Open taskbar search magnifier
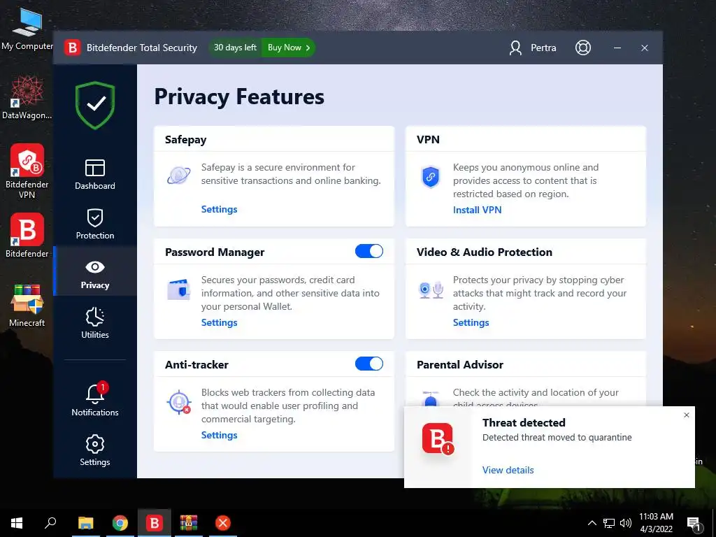This screenshot has height=537, width=716. coord(50,523)
